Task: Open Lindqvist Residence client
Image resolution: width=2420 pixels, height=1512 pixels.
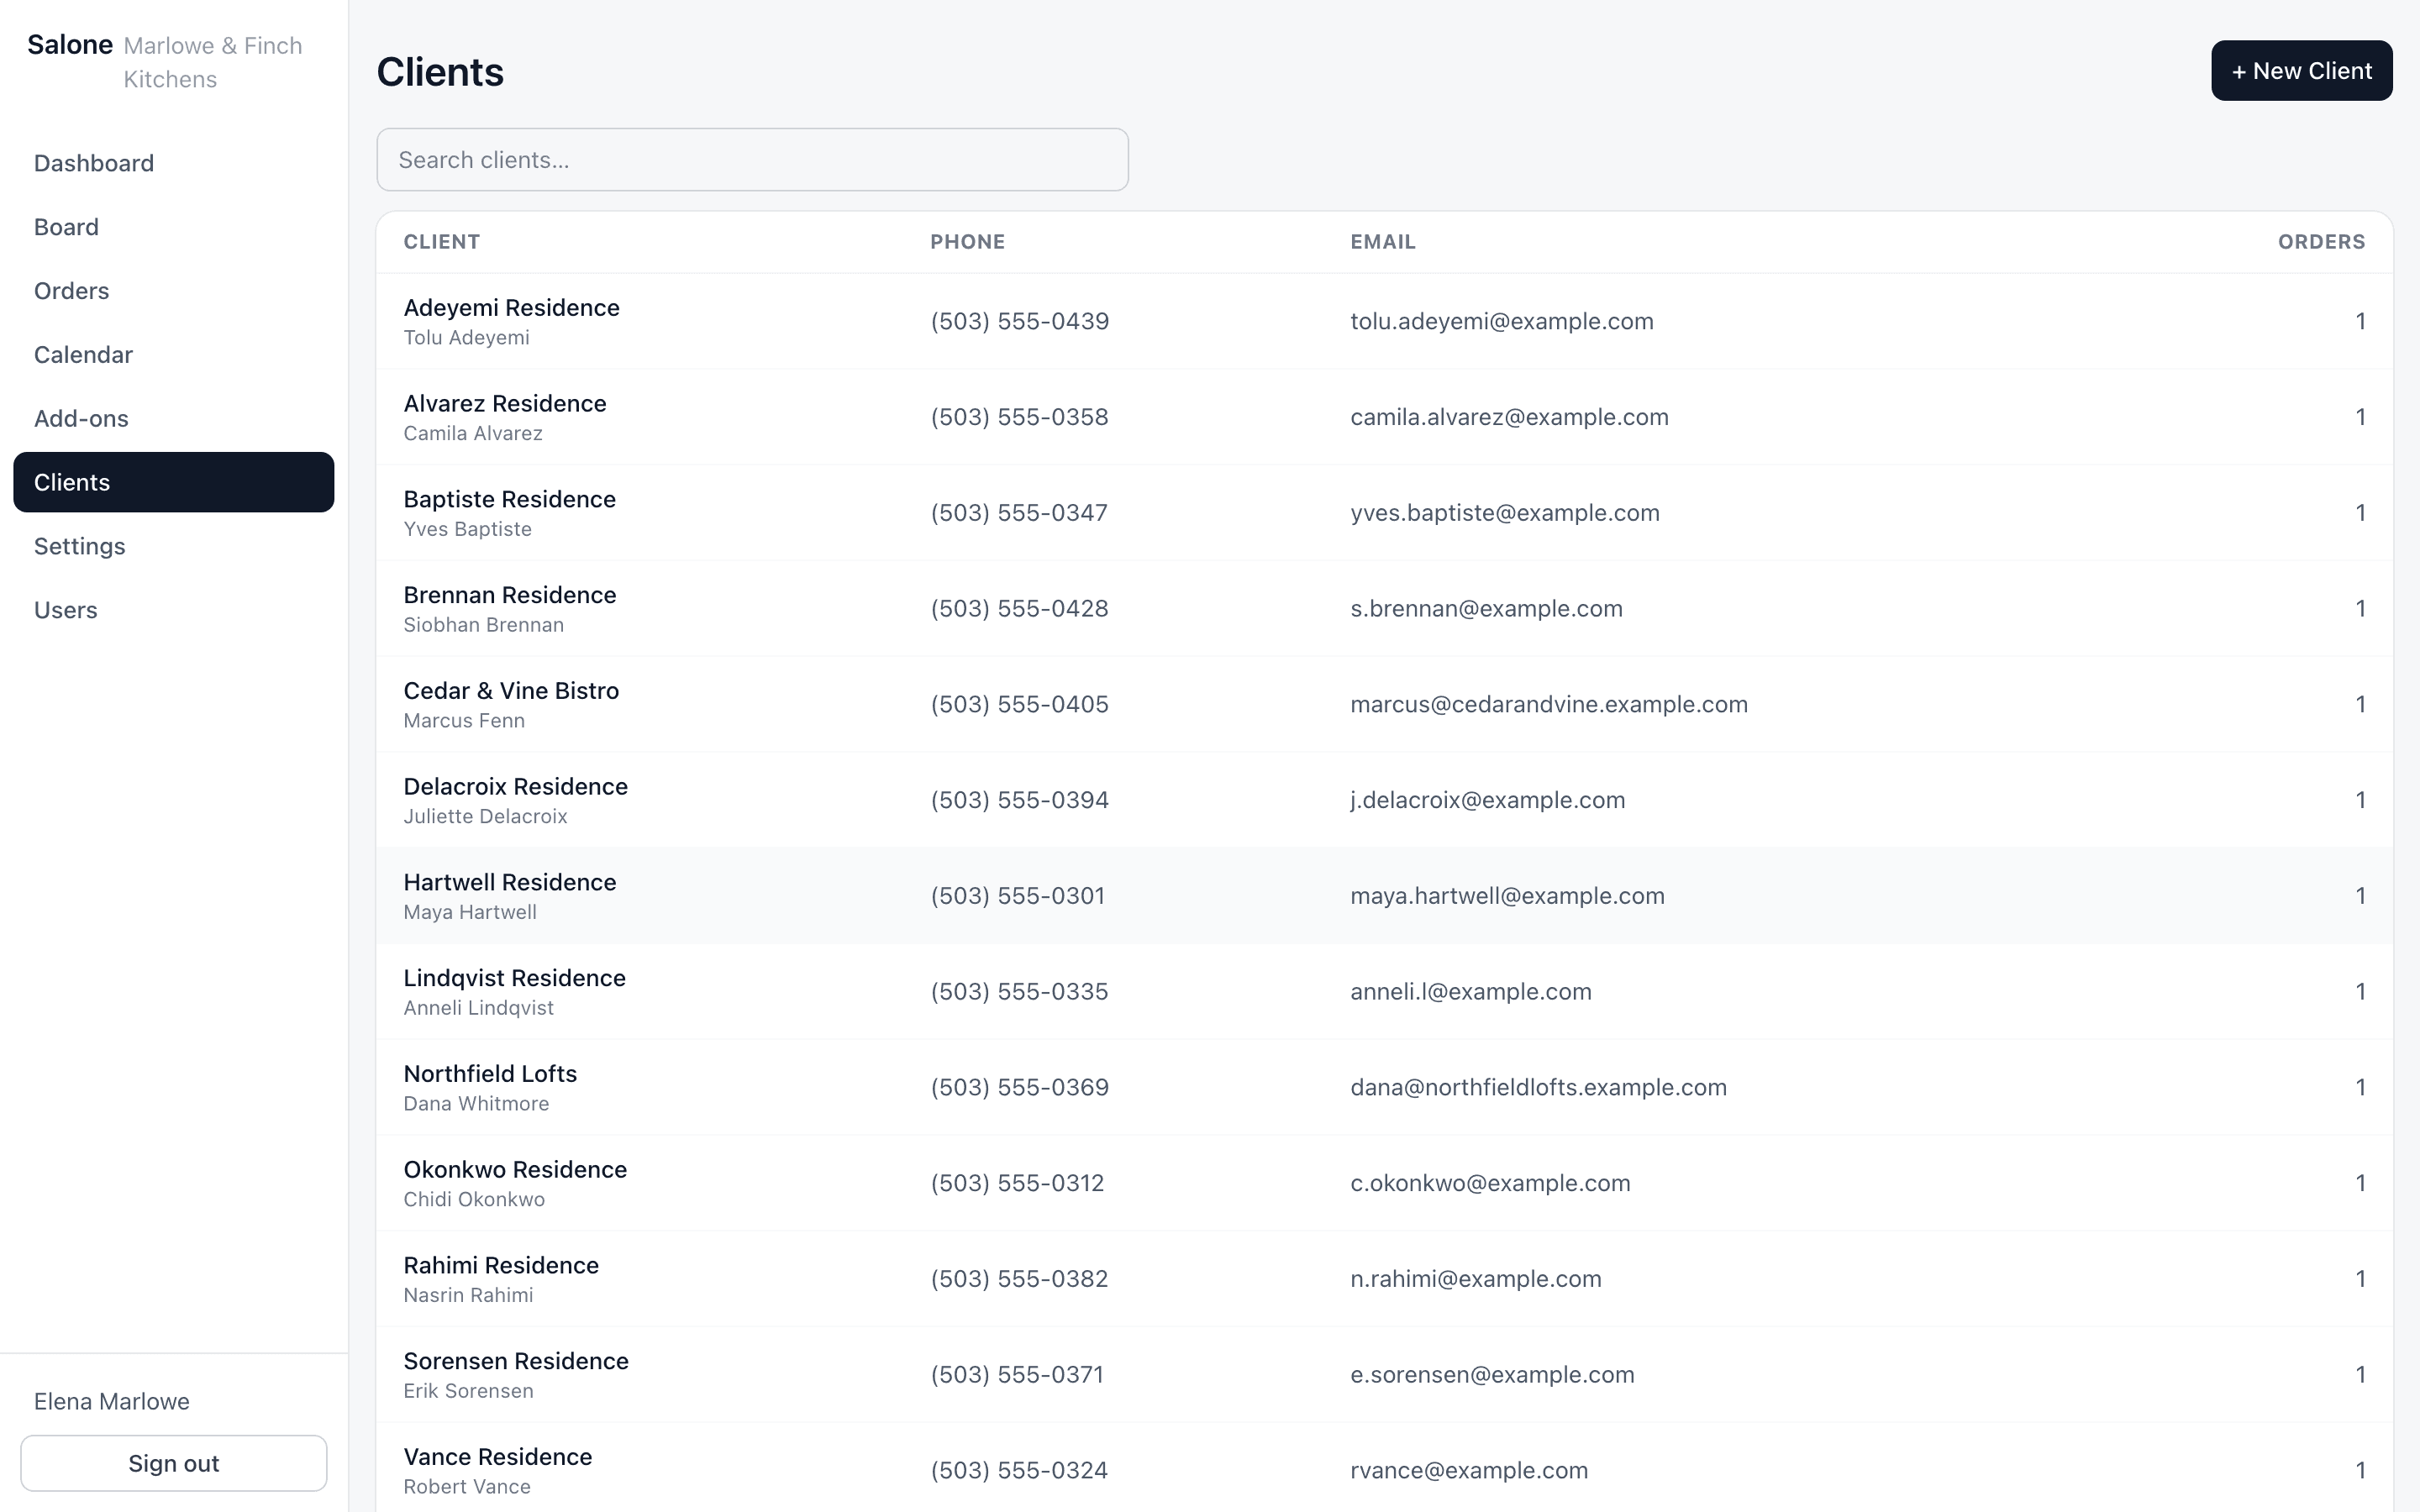Action: (1385, 992)
